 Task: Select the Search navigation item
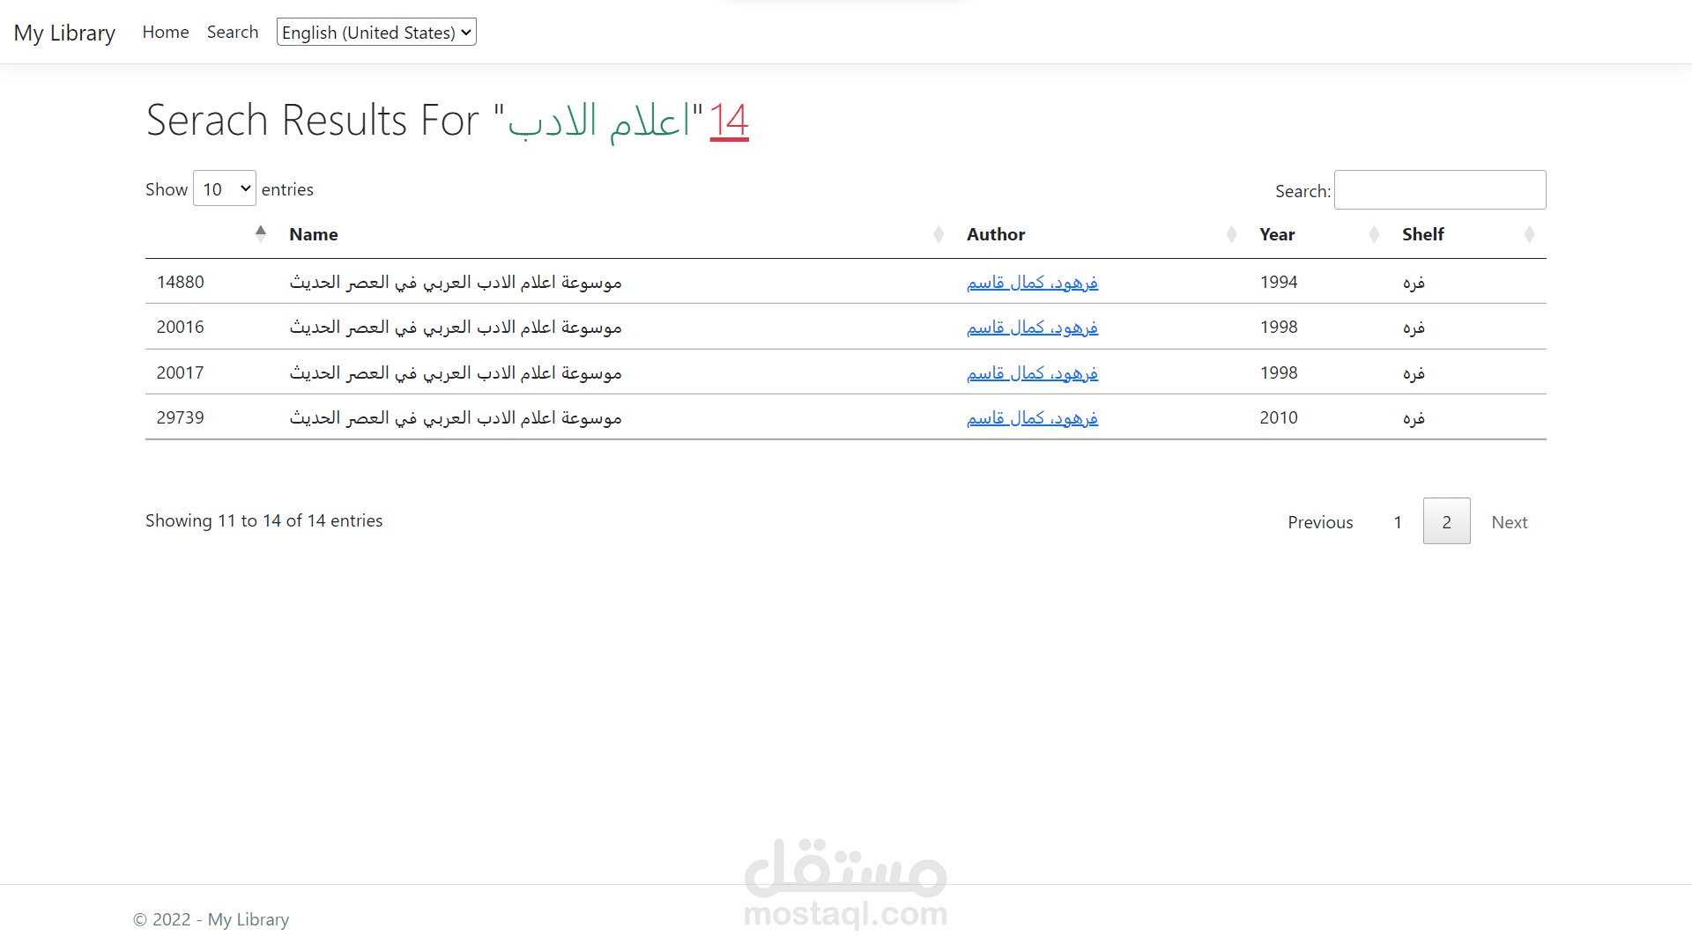pos(233,32)
